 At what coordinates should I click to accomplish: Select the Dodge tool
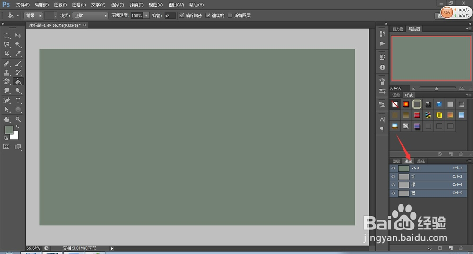(x=18, y=91)
